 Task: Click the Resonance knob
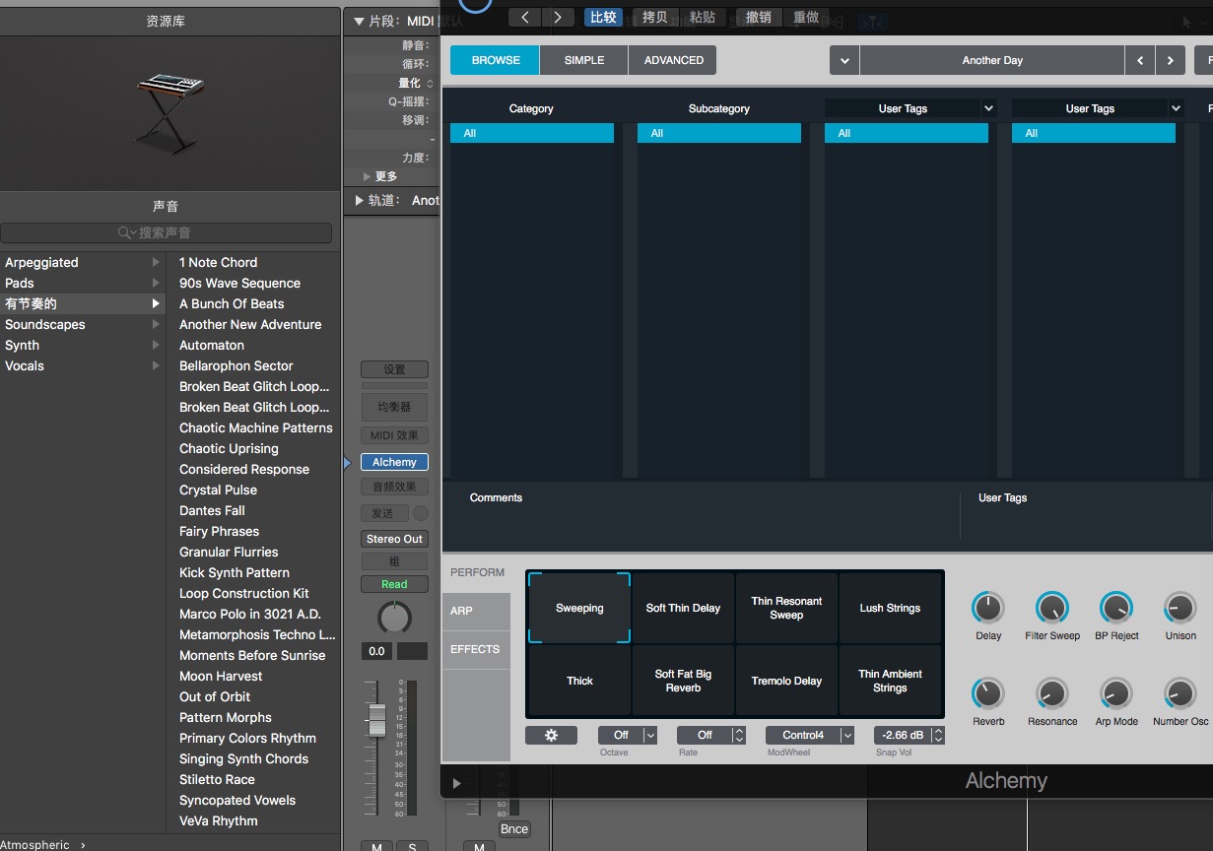(1051, 693)
